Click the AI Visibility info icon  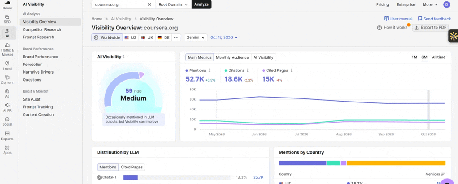(123, 57)
